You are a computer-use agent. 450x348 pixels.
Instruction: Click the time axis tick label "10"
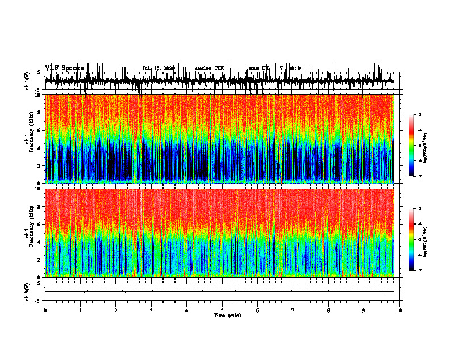point(399,310)
